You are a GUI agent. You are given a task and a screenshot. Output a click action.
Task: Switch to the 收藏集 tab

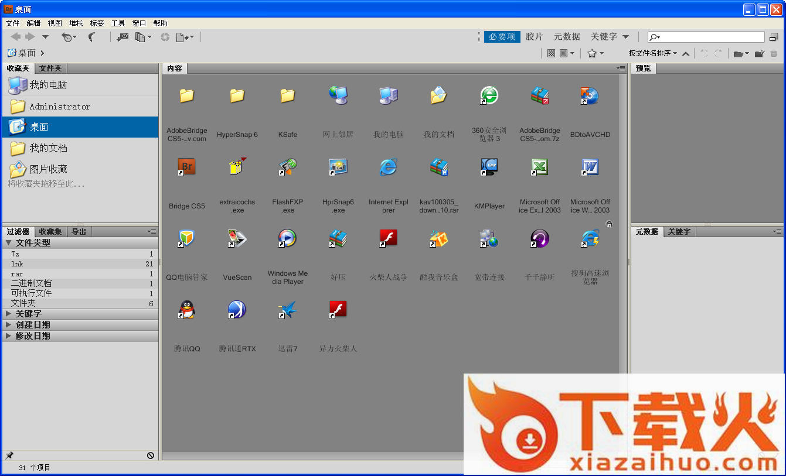point(50,232)
